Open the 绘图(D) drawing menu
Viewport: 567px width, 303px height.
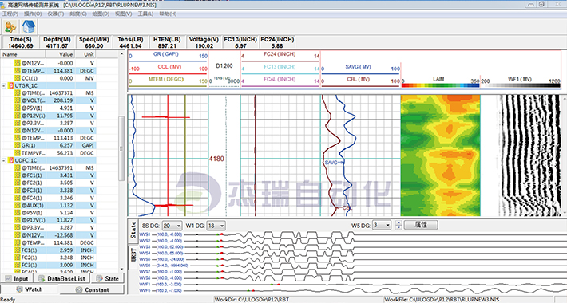point(101,14)
